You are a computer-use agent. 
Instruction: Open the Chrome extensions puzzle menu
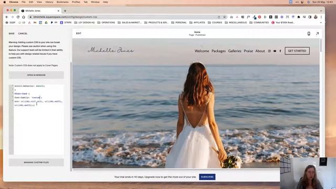point(299,17)
